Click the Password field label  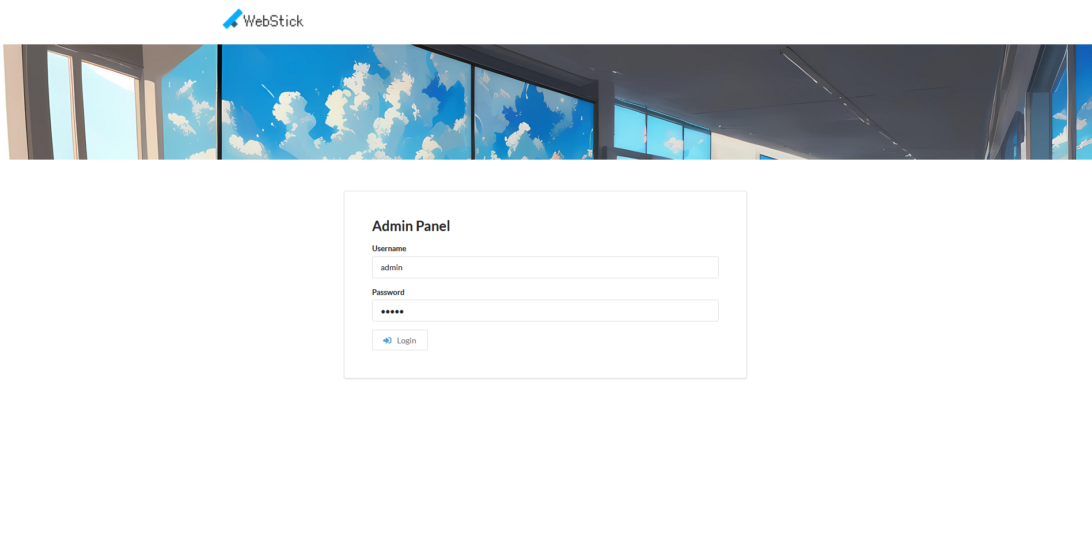388,292
